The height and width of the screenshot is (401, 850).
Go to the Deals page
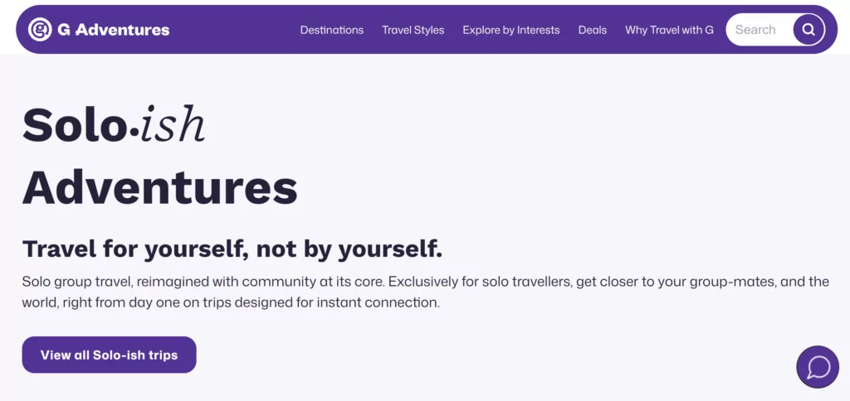[x=593, y=30]
